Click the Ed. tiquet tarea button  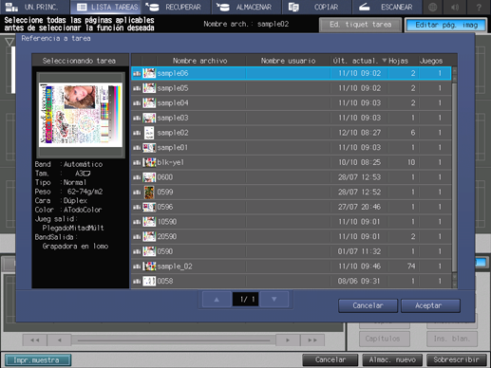click(x=360, y=25)
